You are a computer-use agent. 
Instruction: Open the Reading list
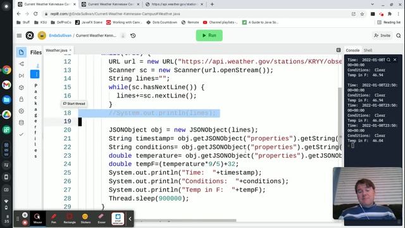coord(389,23)
